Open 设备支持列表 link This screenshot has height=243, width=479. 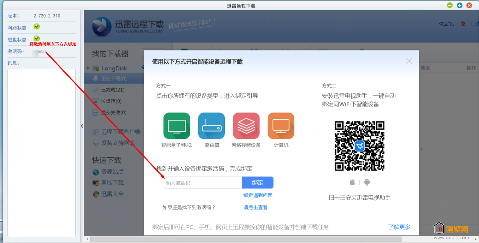(118, 143)
